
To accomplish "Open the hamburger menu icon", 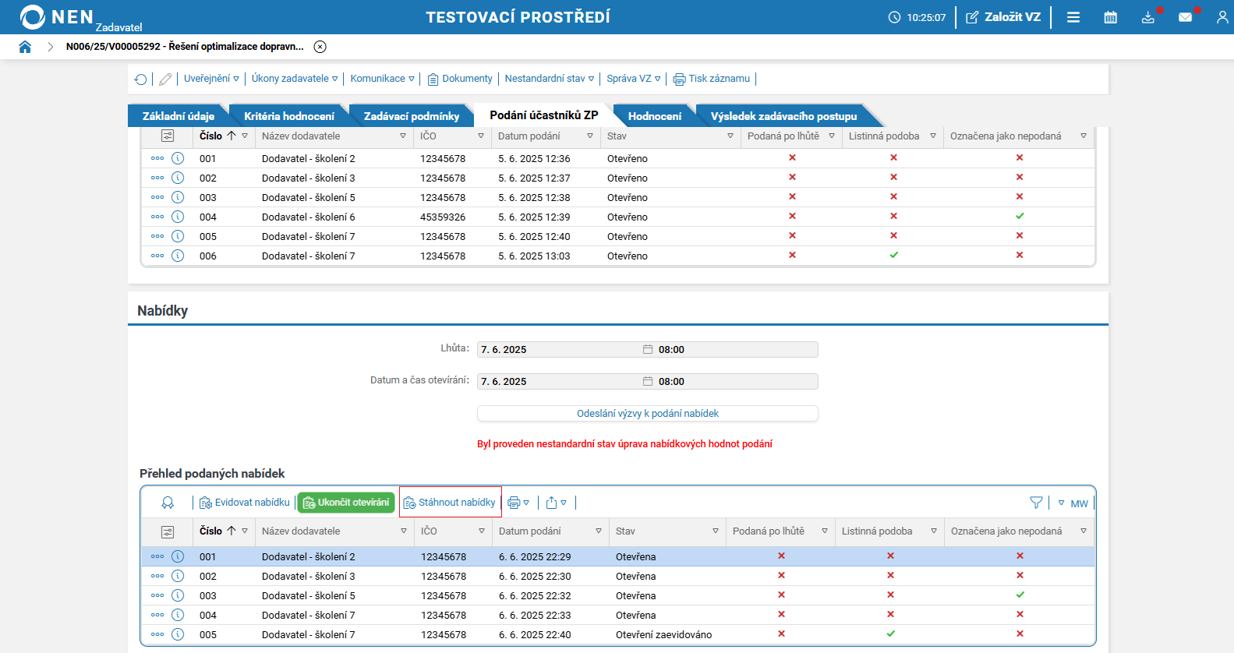I will pos(1073,17).
